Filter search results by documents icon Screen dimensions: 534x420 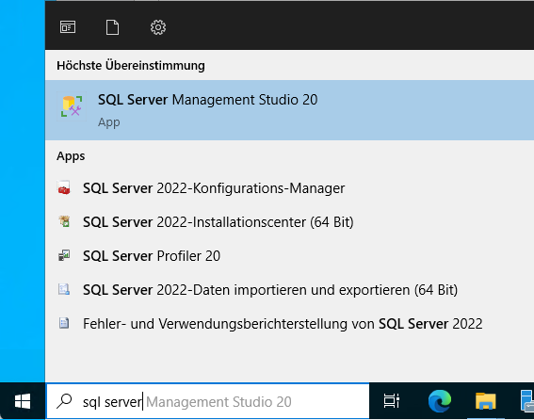113,27
